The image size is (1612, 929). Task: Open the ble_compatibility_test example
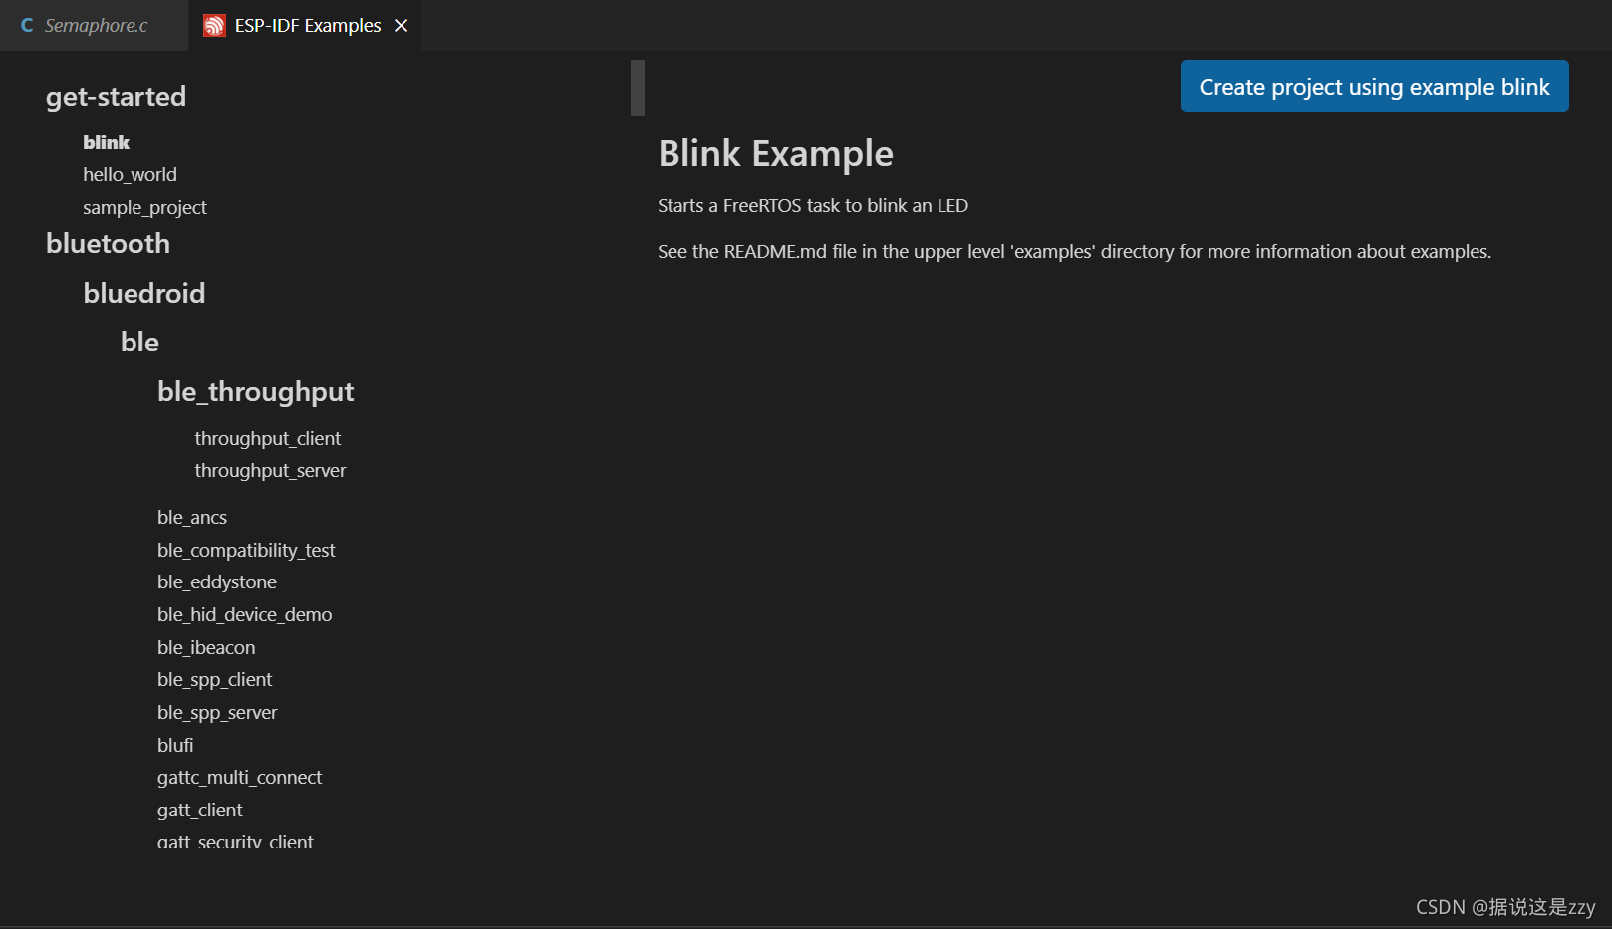point(246,550)
